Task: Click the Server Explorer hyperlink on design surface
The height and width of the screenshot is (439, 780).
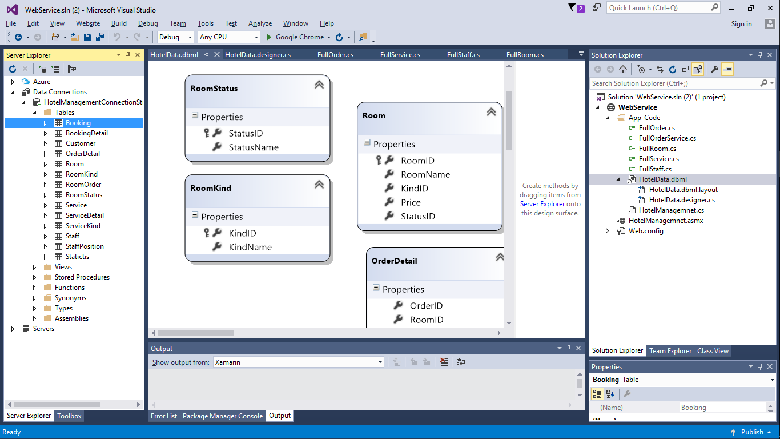Action: (542, 204)
